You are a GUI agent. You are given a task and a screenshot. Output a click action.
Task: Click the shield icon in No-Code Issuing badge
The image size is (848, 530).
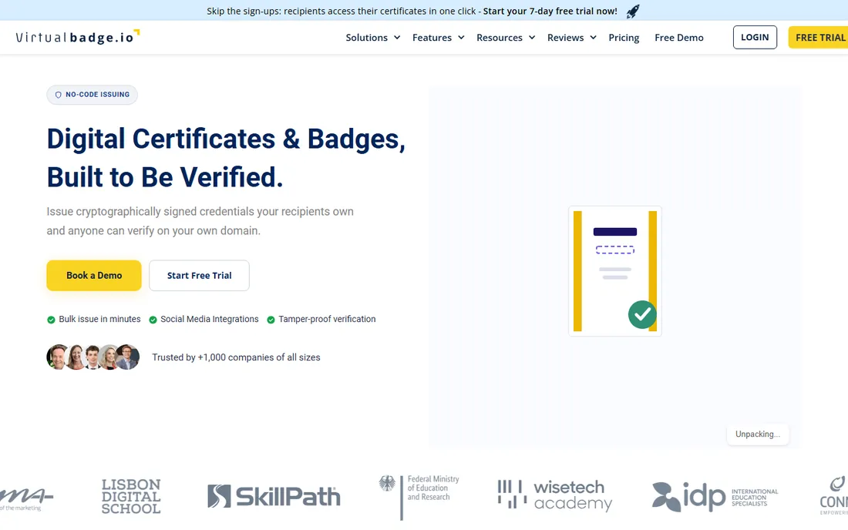[x=59, y=95]
